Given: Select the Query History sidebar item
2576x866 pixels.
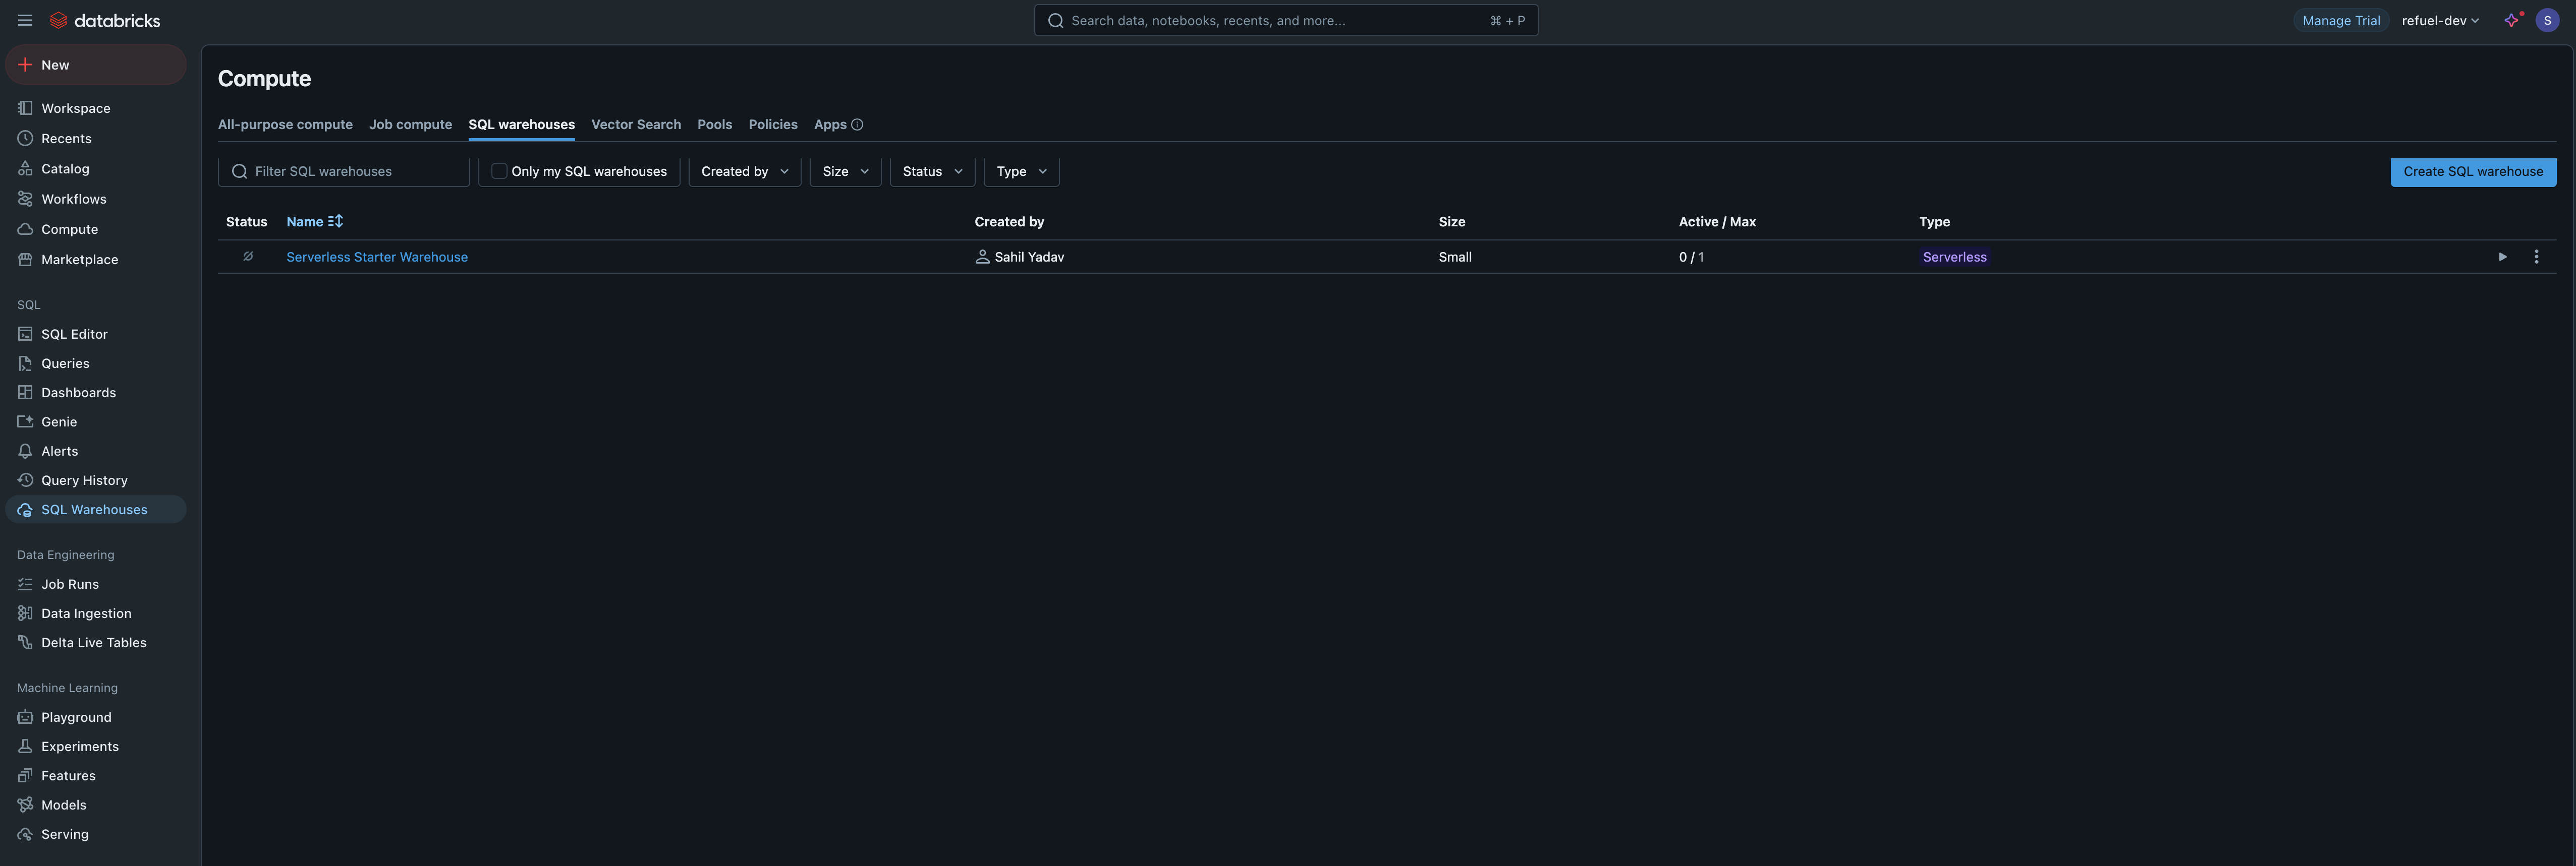Looking at the screenshot, I should [84, 479].
